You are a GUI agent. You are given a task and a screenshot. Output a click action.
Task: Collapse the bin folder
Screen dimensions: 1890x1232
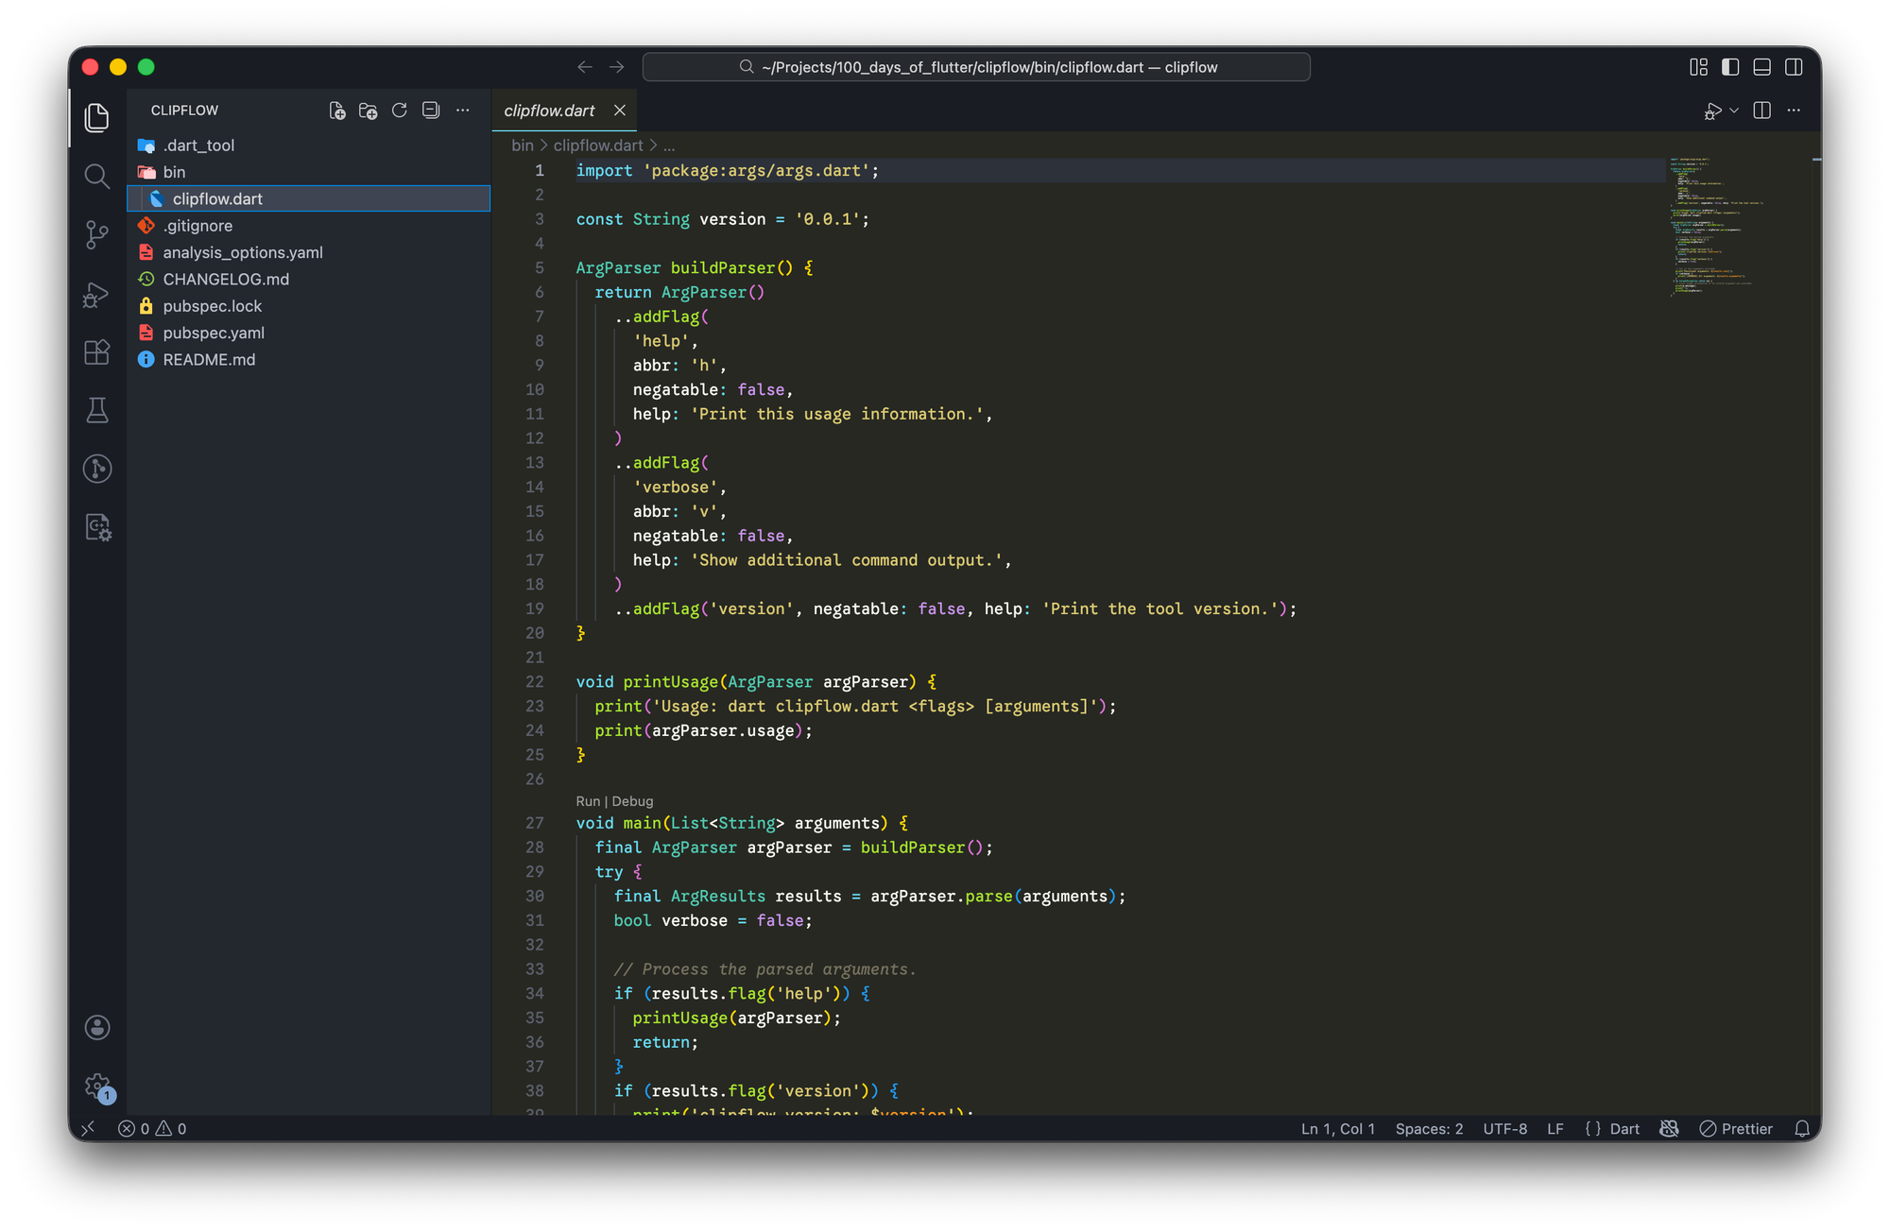click(174, 172)
